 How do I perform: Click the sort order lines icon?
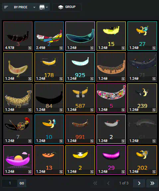6,7
